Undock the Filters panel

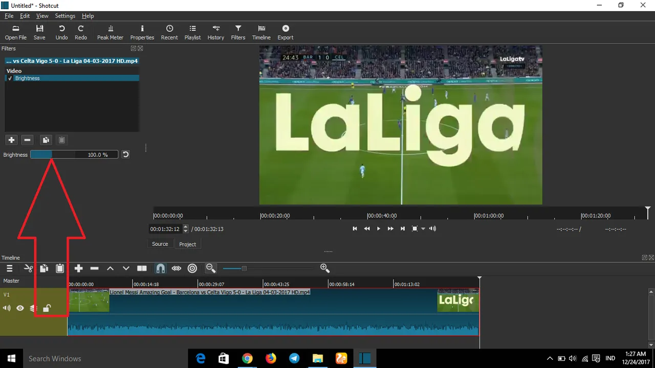[134, 49]
